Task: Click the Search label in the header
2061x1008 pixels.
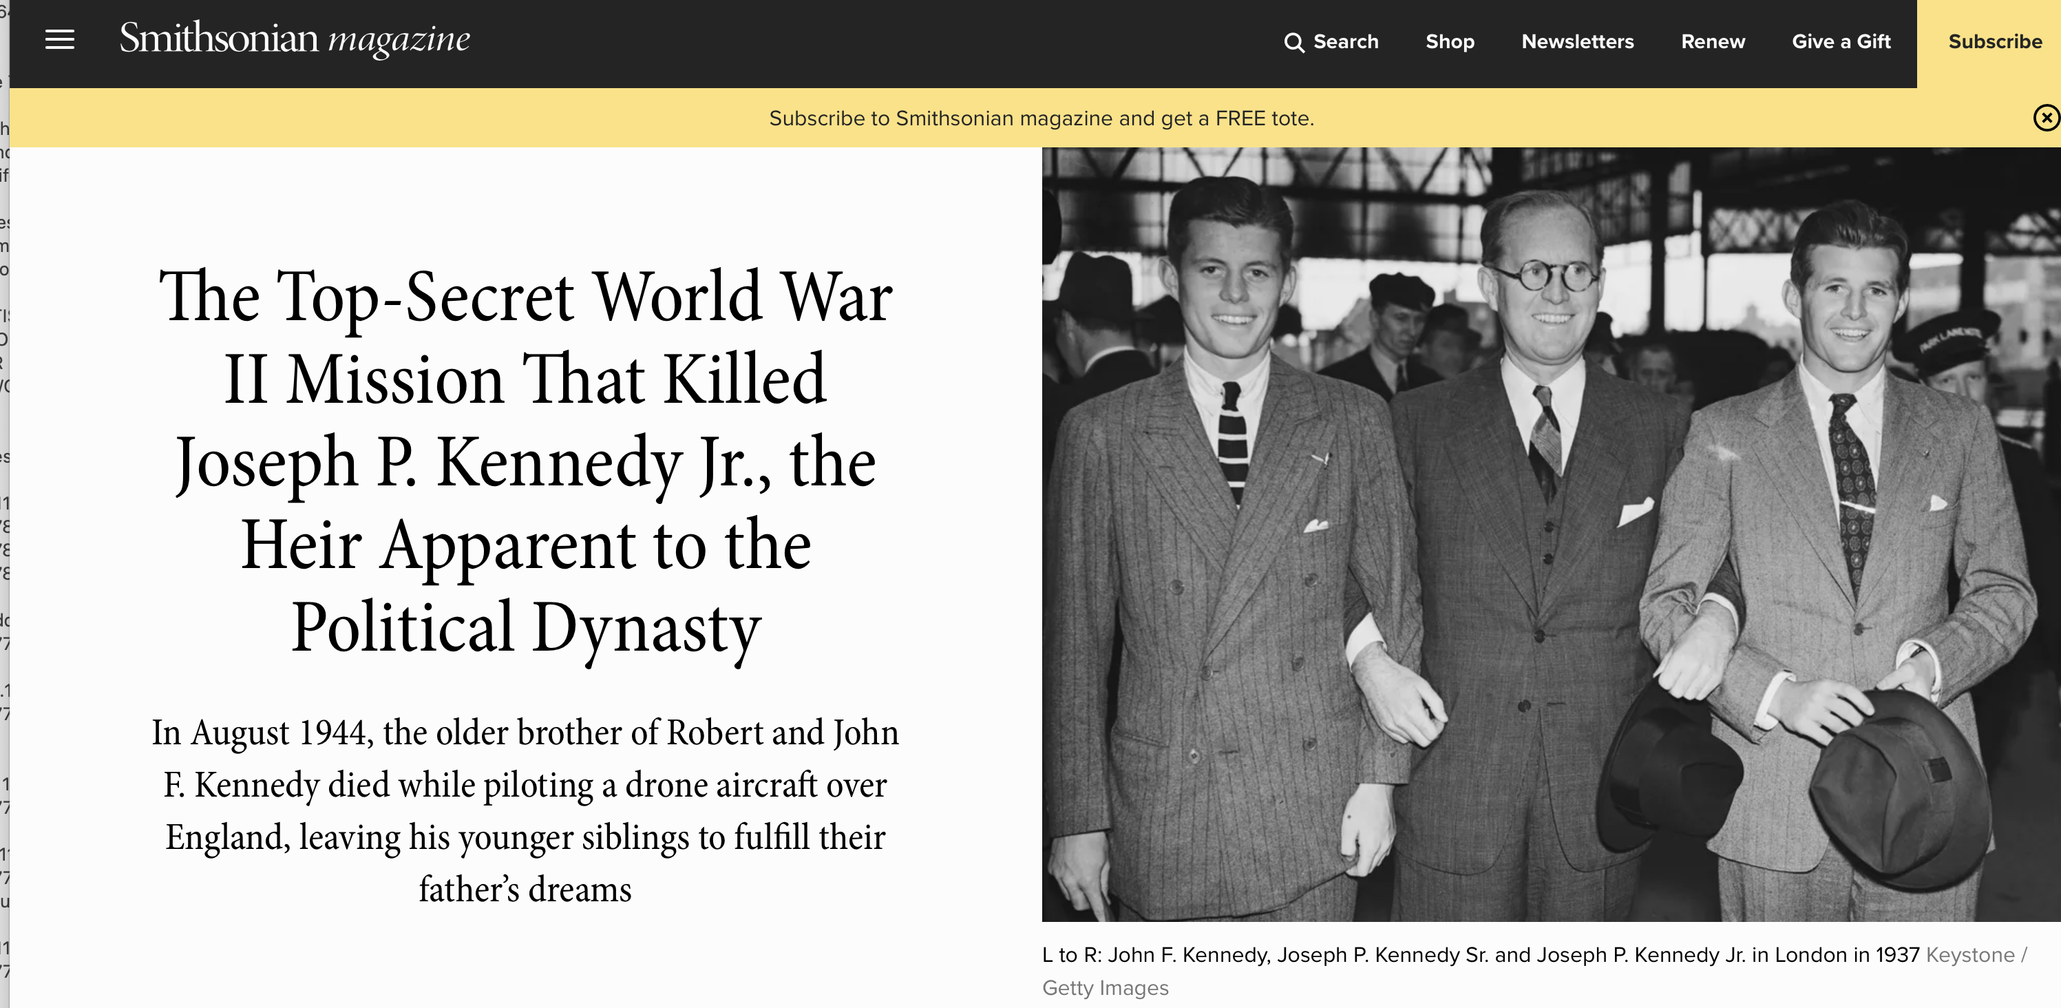Action: coord(1346,41)
